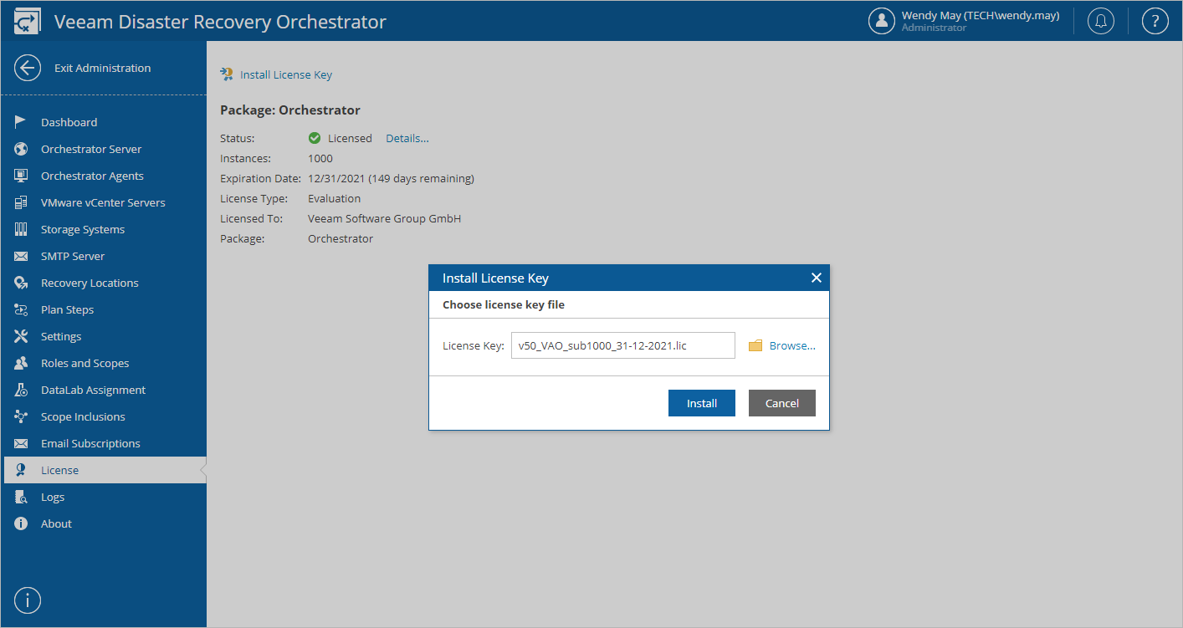The image size is (1183, 628).
Task: Click the DataLab Assignment flask icon
Action: tap(21, 390)
